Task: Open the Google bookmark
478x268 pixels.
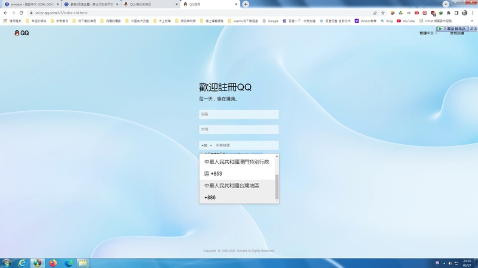Action: pos(271,21)
